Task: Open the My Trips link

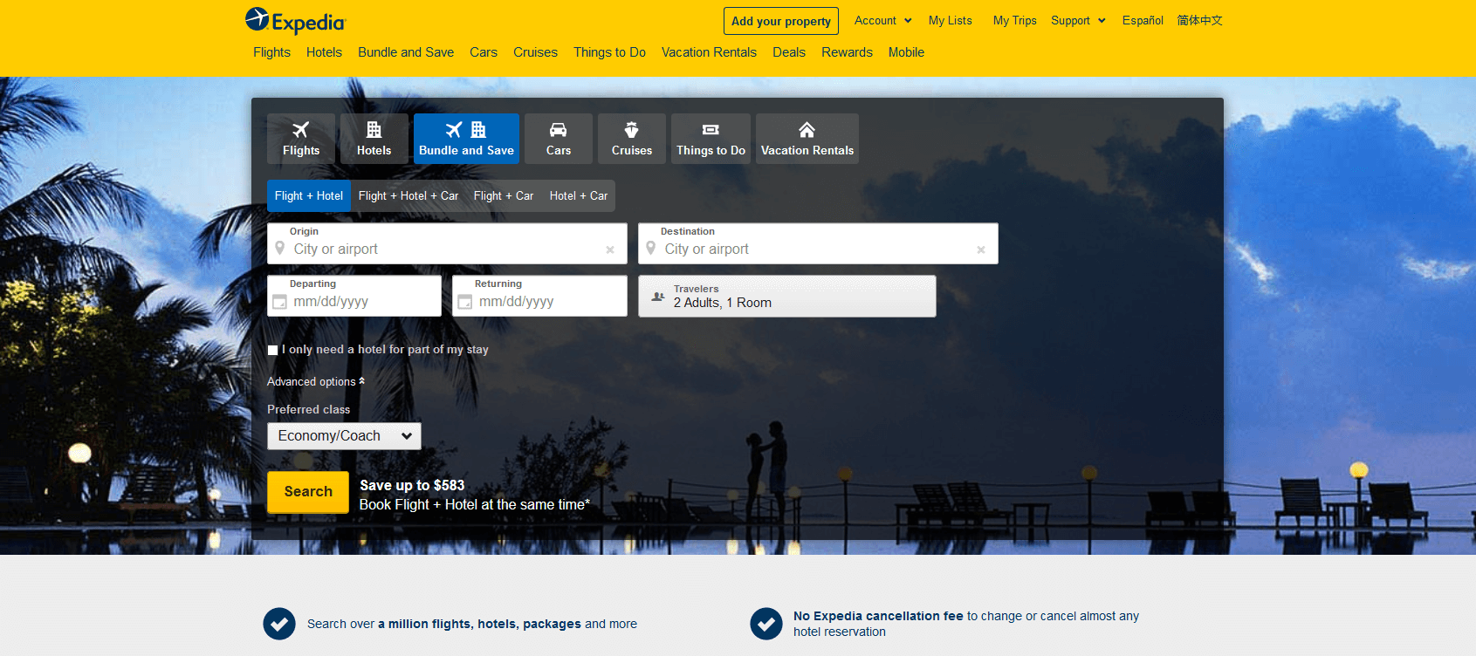Action: (1014, 20)
